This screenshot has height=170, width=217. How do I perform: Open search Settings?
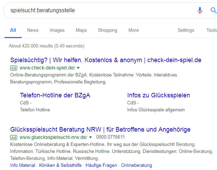(x=186, y=30)
